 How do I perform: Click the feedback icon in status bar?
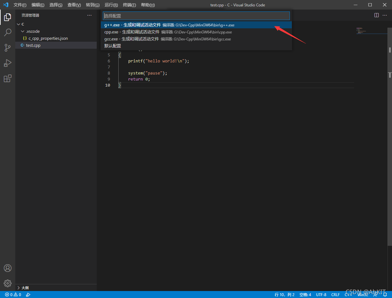tap(375, 294)
